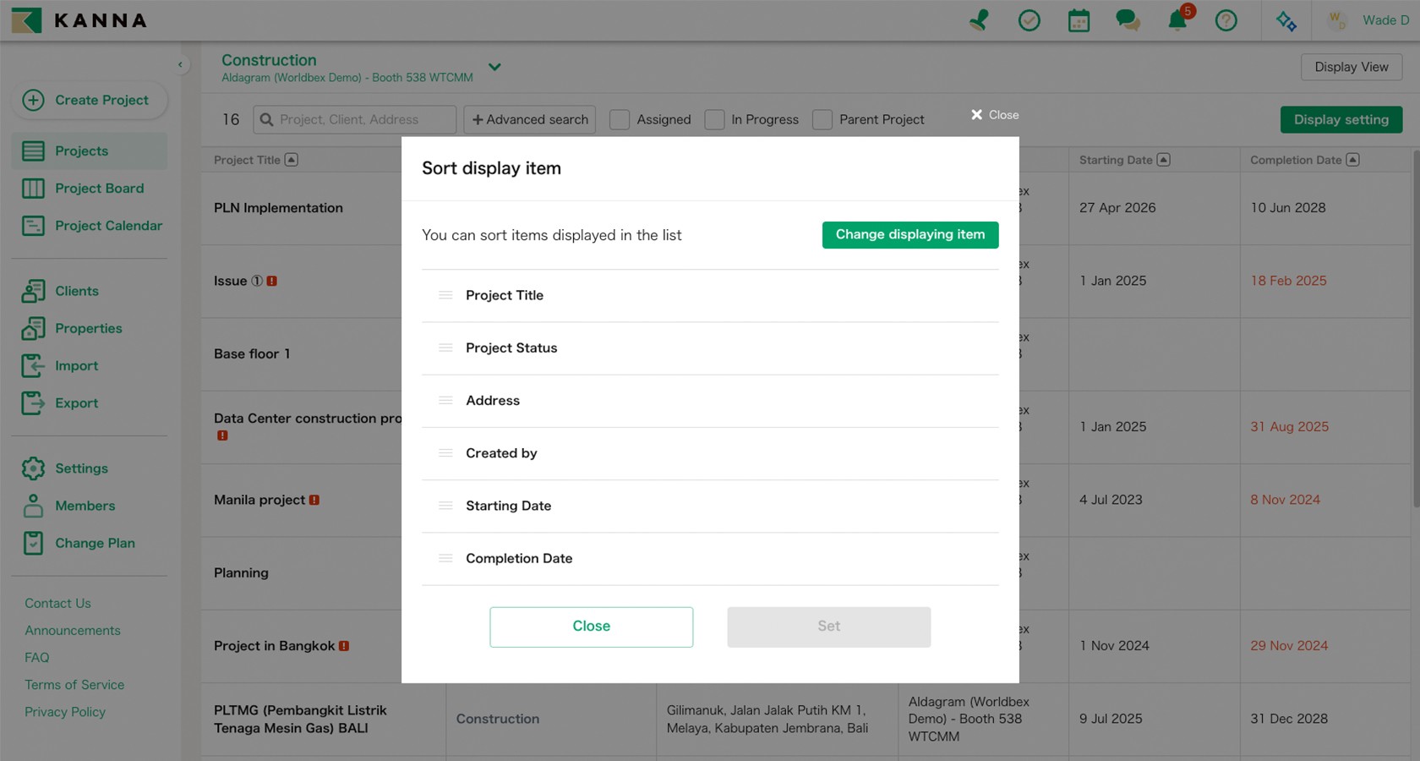Viewport: 1420px width, 761px height.
Task: Click the Close X icon above dialog
Action: click(976, 114)
